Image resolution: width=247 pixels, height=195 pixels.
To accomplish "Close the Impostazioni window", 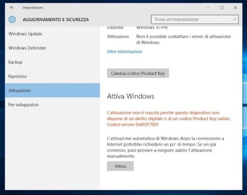I will 236,7.
